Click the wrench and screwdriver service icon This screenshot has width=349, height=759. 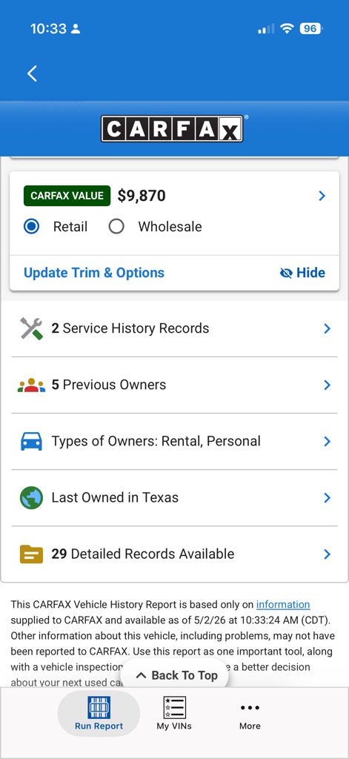coord(31,328)
